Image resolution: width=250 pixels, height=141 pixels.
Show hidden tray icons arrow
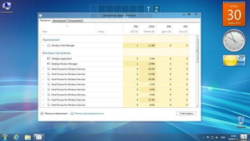coord(204,137)
